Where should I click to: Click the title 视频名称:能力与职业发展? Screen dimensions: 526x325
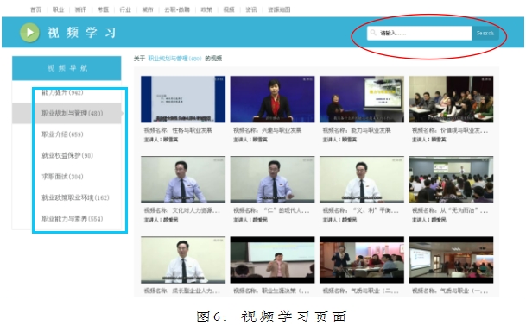pos(357,130)
